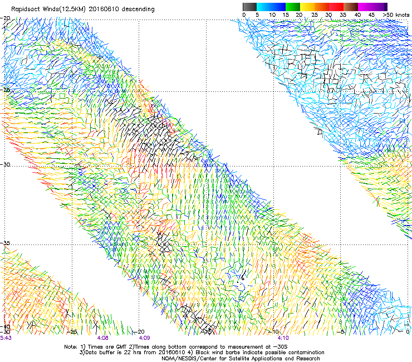Click the purple swath time '4:09'
Screen dimensions: 412x362
coord(145,338)
